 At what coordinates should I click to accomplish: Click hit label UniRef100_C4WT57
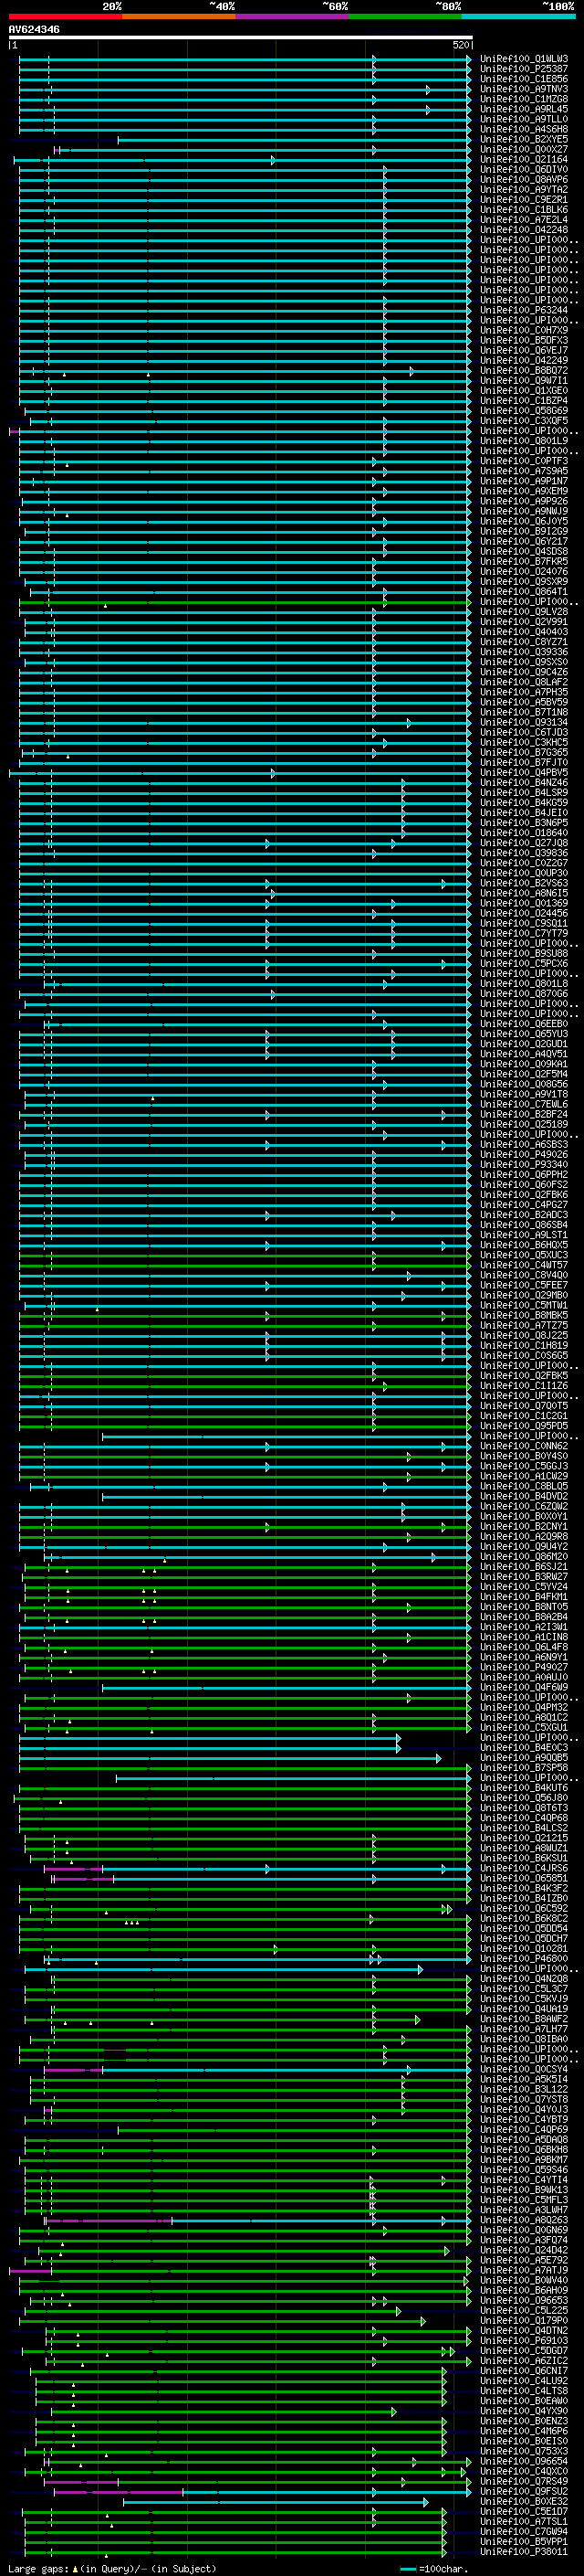click(x=524, y=1265)
